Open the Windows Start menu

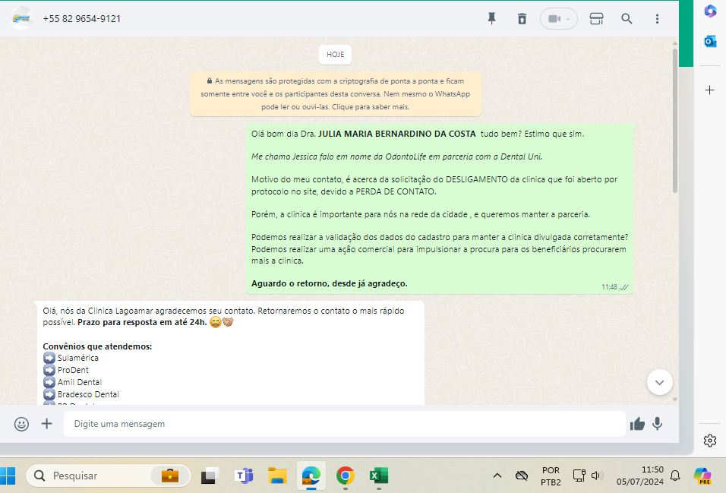coord(8,476)
